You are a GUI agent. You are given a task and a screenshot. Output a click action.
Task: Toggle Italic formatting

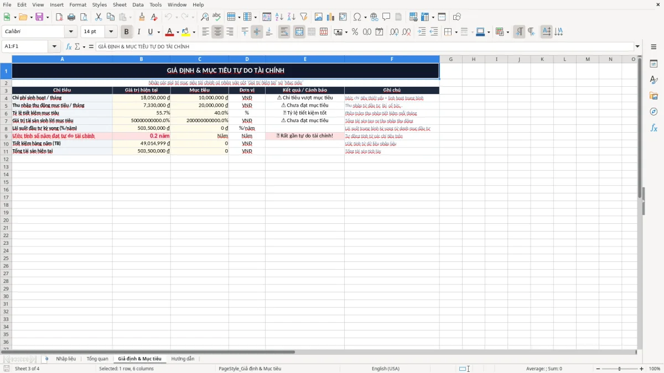coord(139,32)
